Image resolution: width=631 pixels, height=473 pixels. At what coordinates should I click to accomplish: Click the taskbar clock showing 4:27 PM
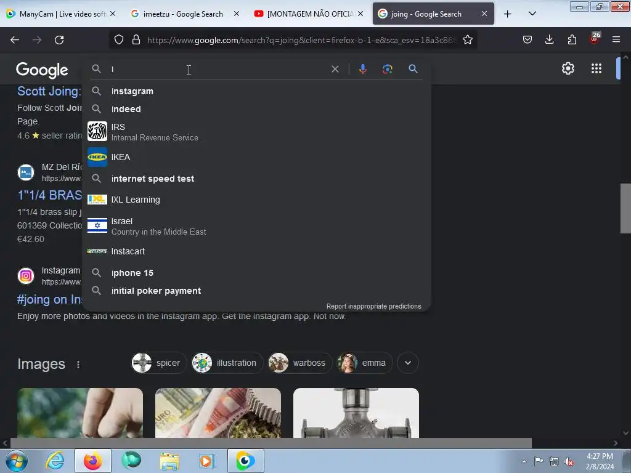point(600,461)
